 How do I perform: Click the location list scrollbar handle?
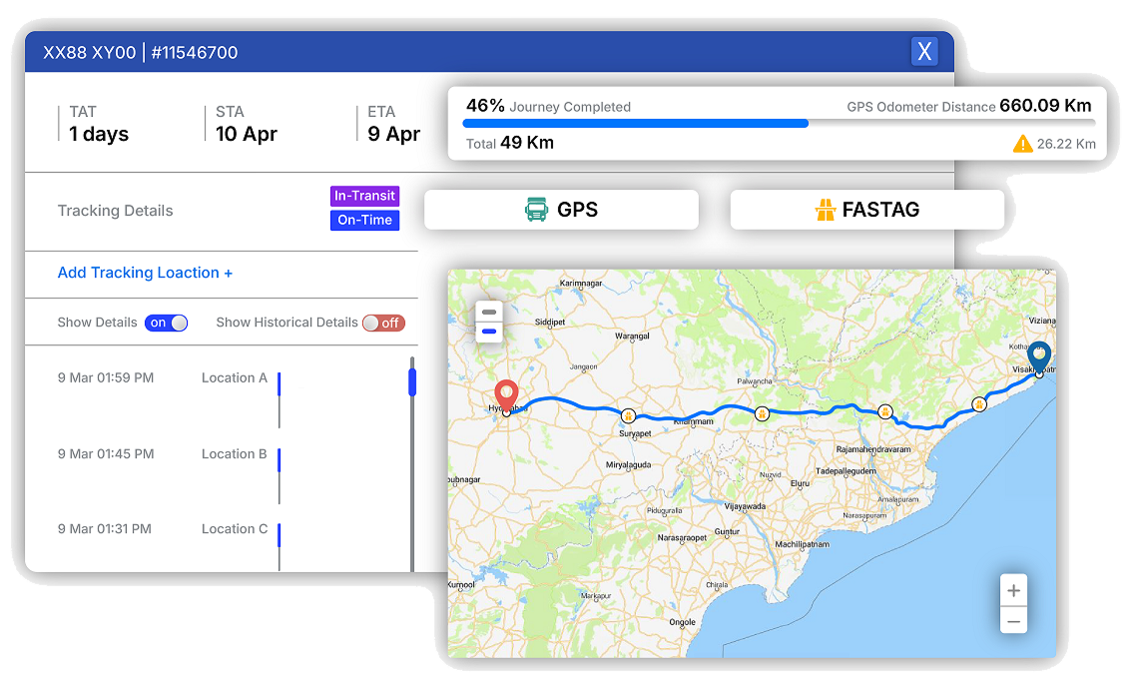click(411, 381)
